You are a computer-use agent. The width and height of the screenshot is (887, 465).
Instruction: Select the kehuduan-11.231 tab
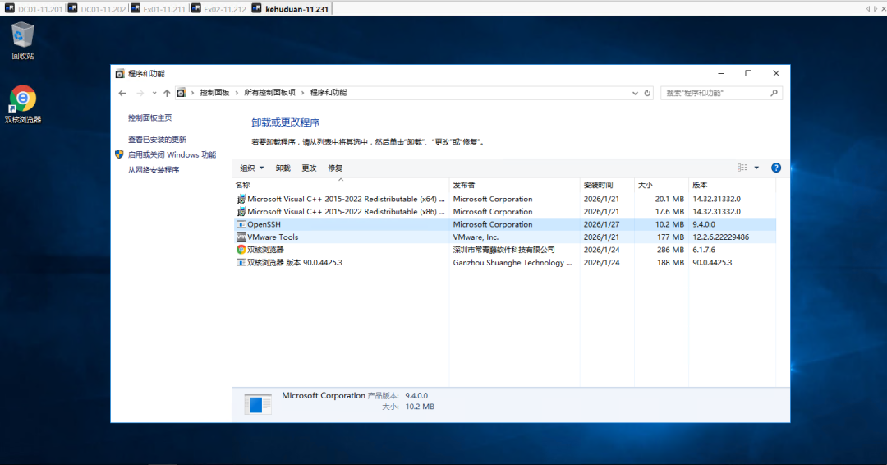[290, 8]
